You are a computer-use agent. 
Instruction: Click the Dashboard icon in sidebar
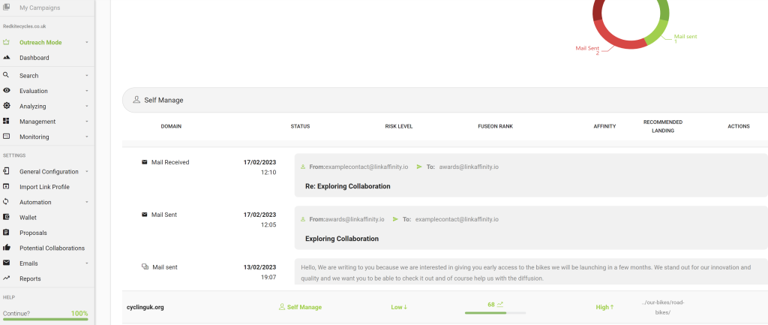coord(7,58)
